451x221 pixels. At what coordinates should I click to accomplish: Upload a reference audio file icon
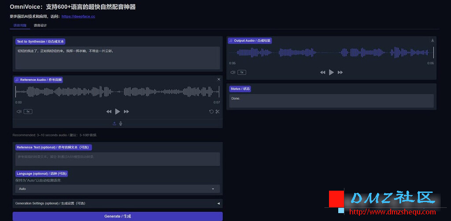pyautogui.click(x=114, y=124)
